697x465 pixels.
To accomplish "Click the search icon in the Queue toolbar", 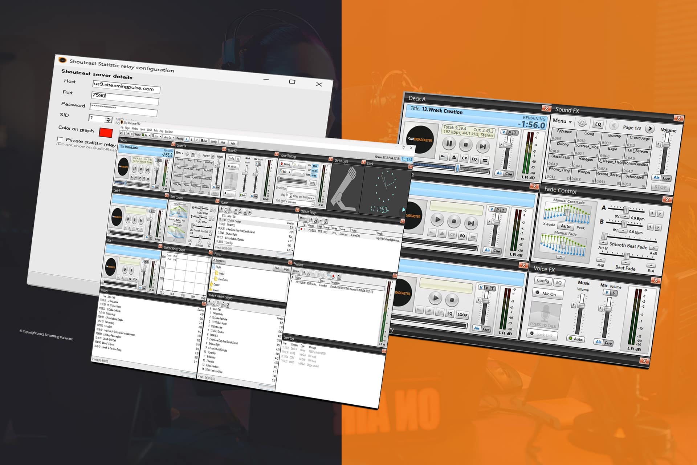I will point(235,211).
